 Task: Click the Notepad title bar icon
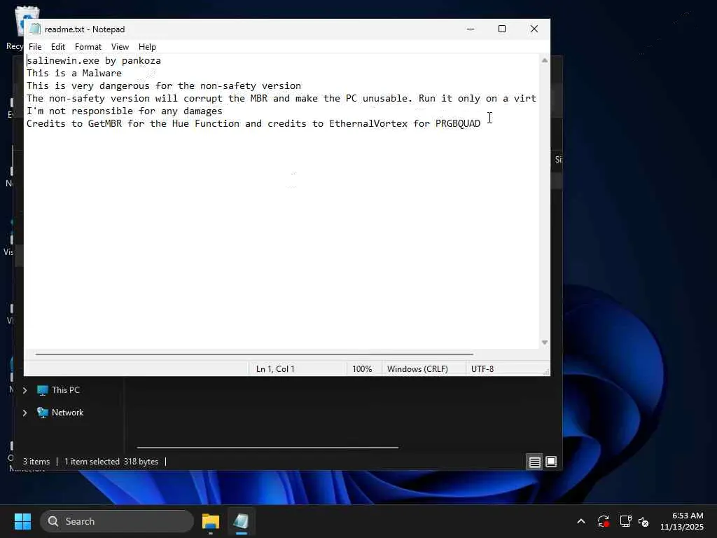point(35,29)
